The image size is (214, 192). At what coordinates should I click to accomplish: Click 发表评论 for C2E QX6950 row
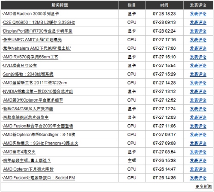point(198,22)
